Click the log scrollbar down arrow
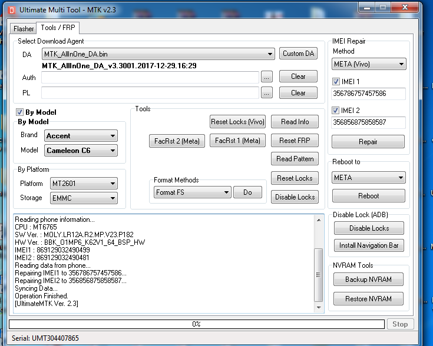This screenshot has width=433, height=346. [319, 307]
